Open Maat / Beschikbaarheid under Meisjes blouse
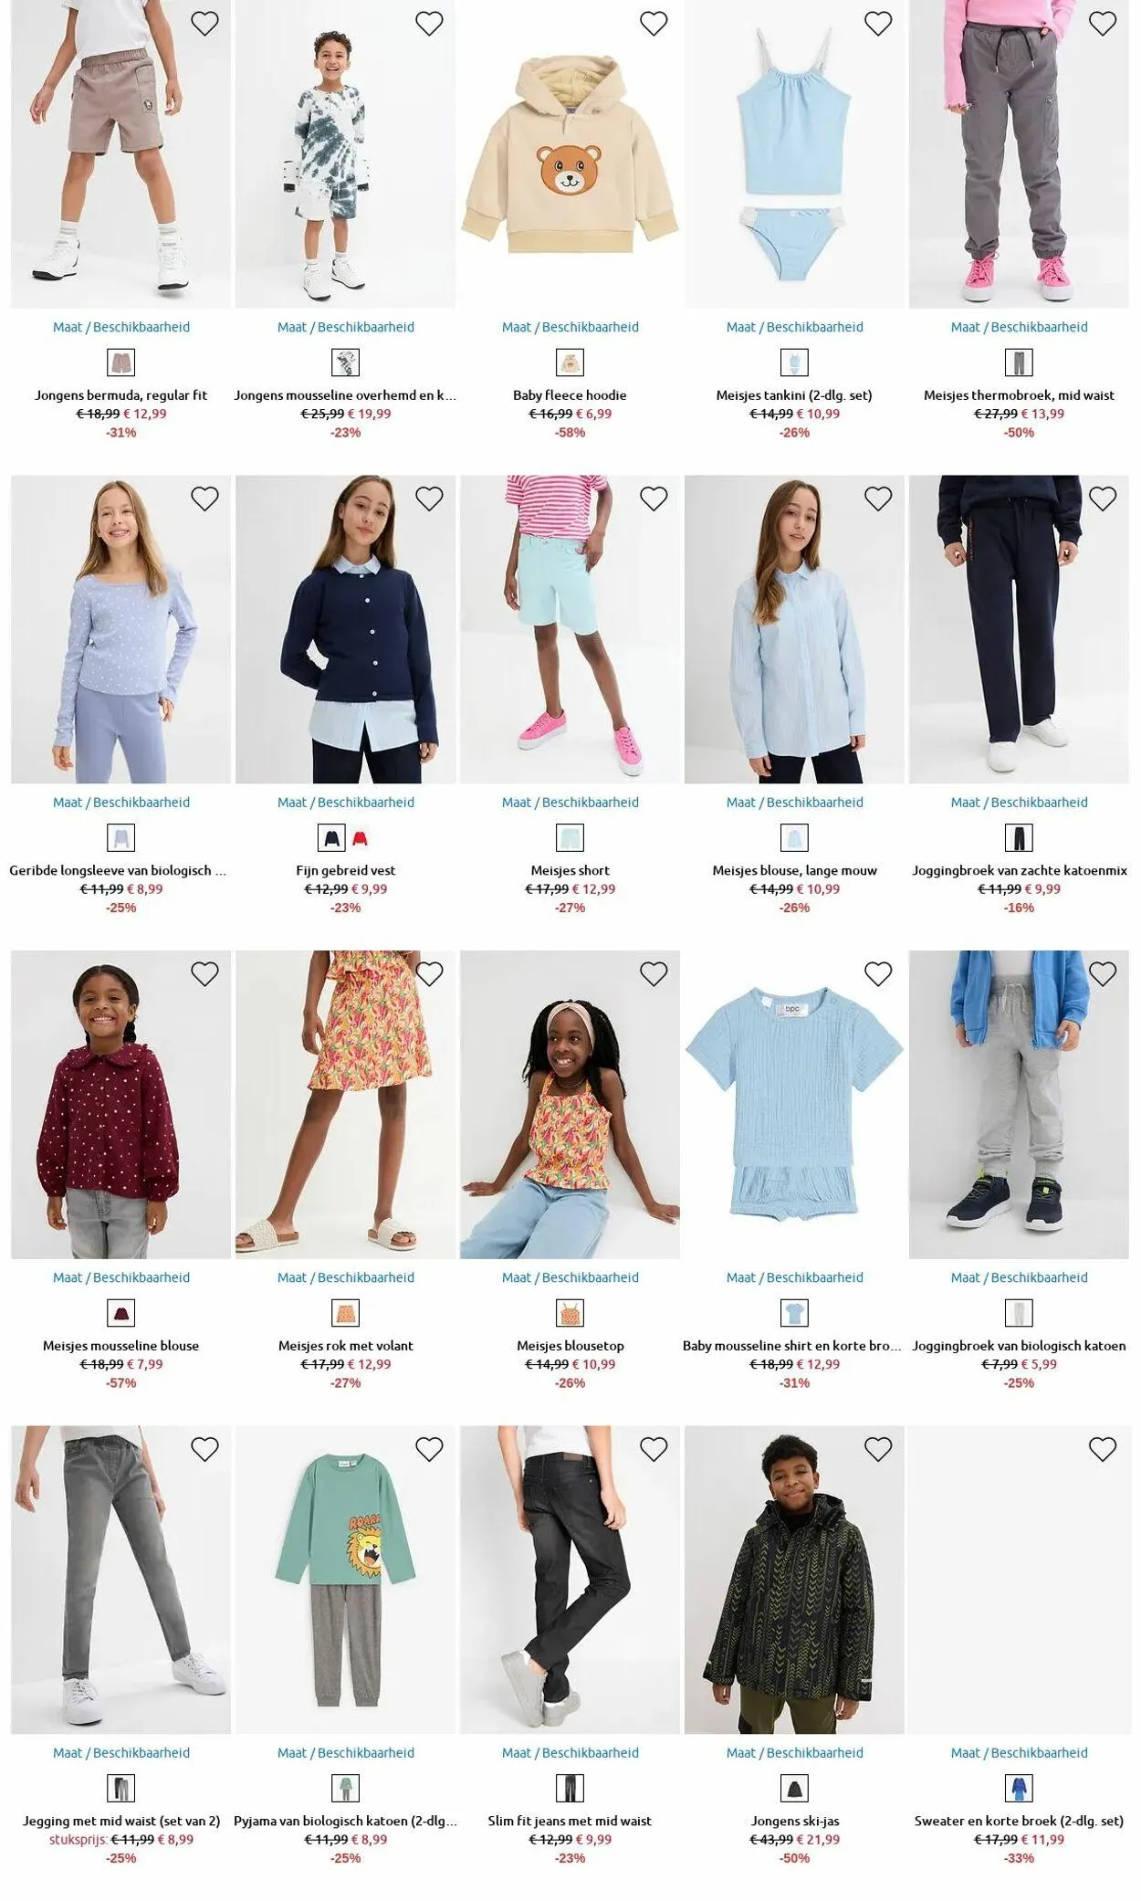 tap(795, 803)
